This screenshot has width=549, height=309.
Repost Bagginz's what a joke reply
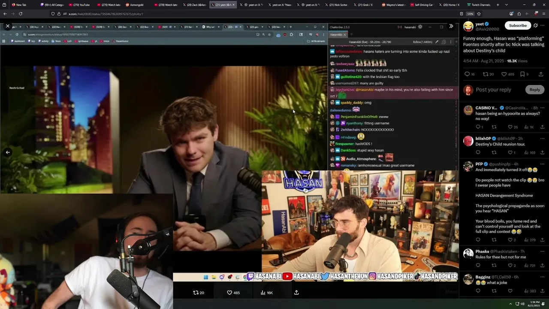pos(494,291)
